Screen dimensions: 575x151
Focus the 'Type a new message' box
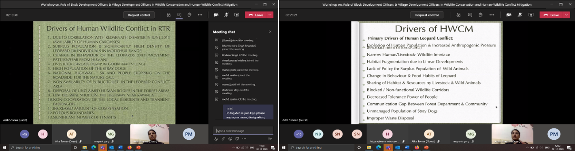click(243, 131)
